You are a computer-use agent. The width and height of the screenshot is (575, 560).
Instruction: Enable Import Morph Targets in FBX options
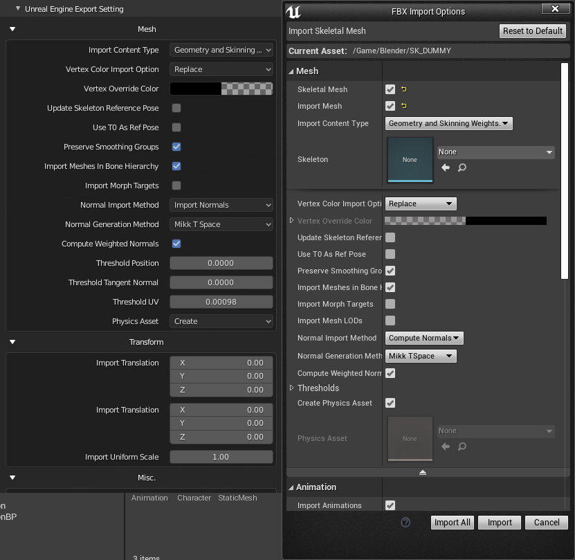click(389, 304)
